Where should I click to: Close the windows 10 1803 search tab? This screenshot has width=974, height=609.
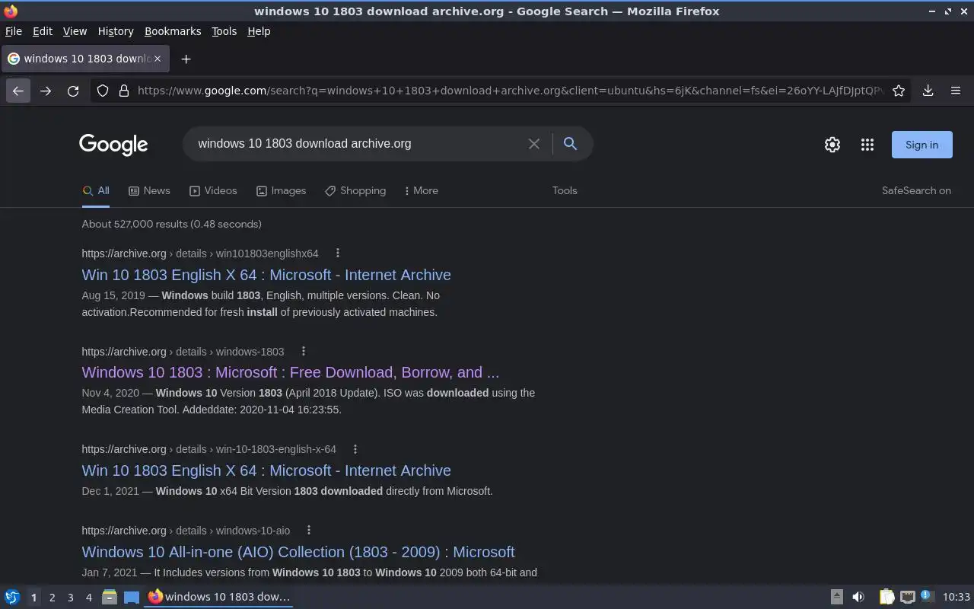click(x=158, y=59)
